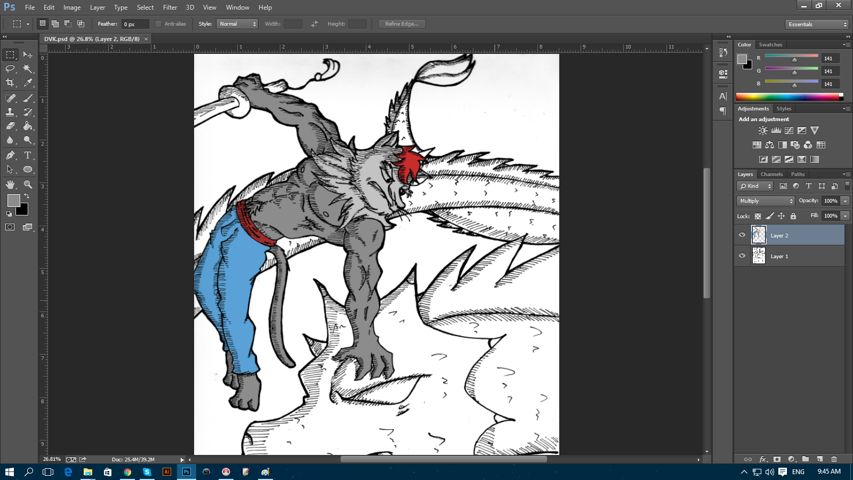Select the History Brush tool

click(28, 112)
